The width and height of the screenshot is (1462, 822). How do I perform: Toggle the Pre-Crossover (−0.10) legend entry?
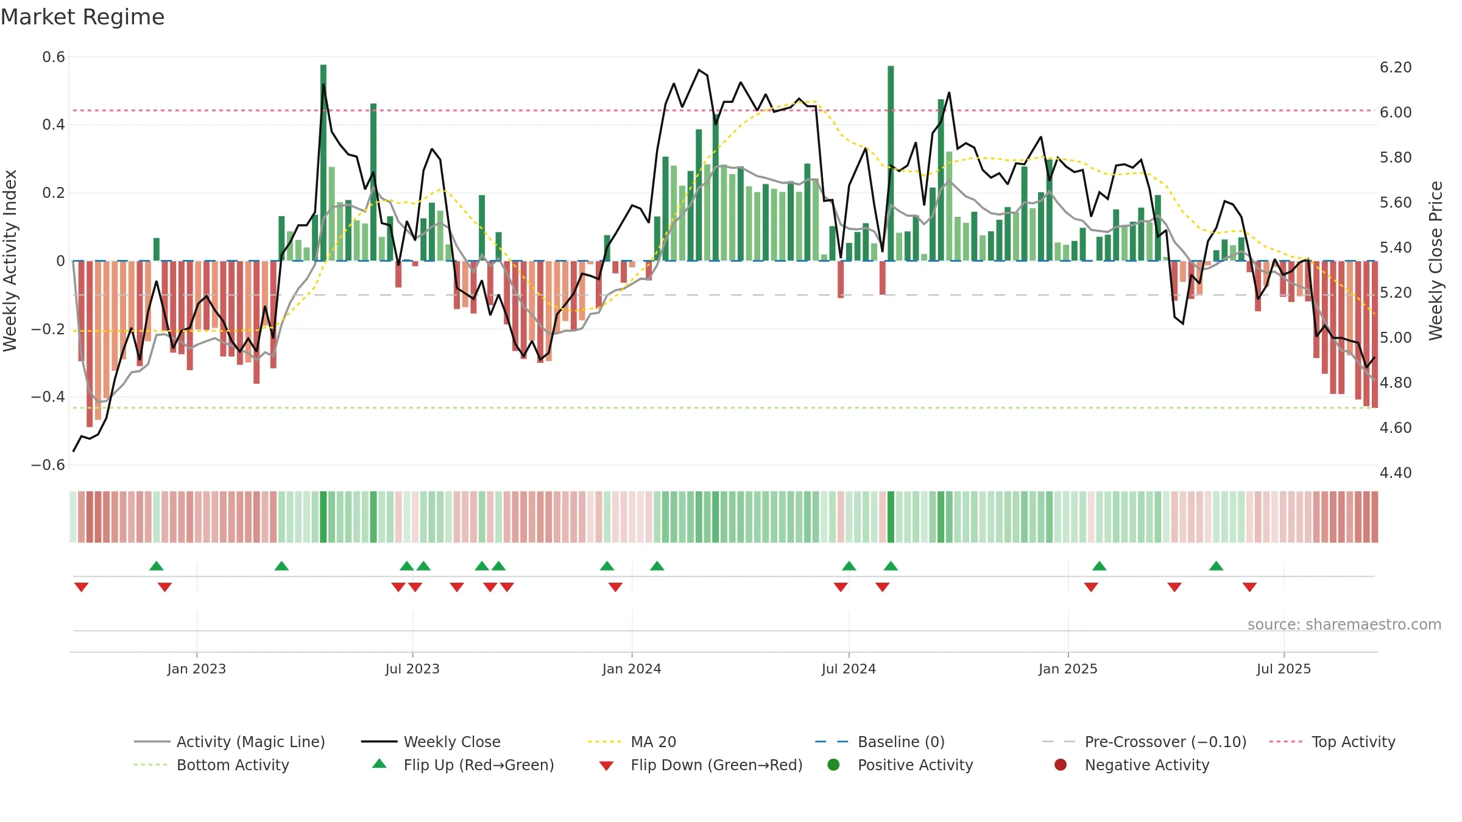coord(1144,742)
